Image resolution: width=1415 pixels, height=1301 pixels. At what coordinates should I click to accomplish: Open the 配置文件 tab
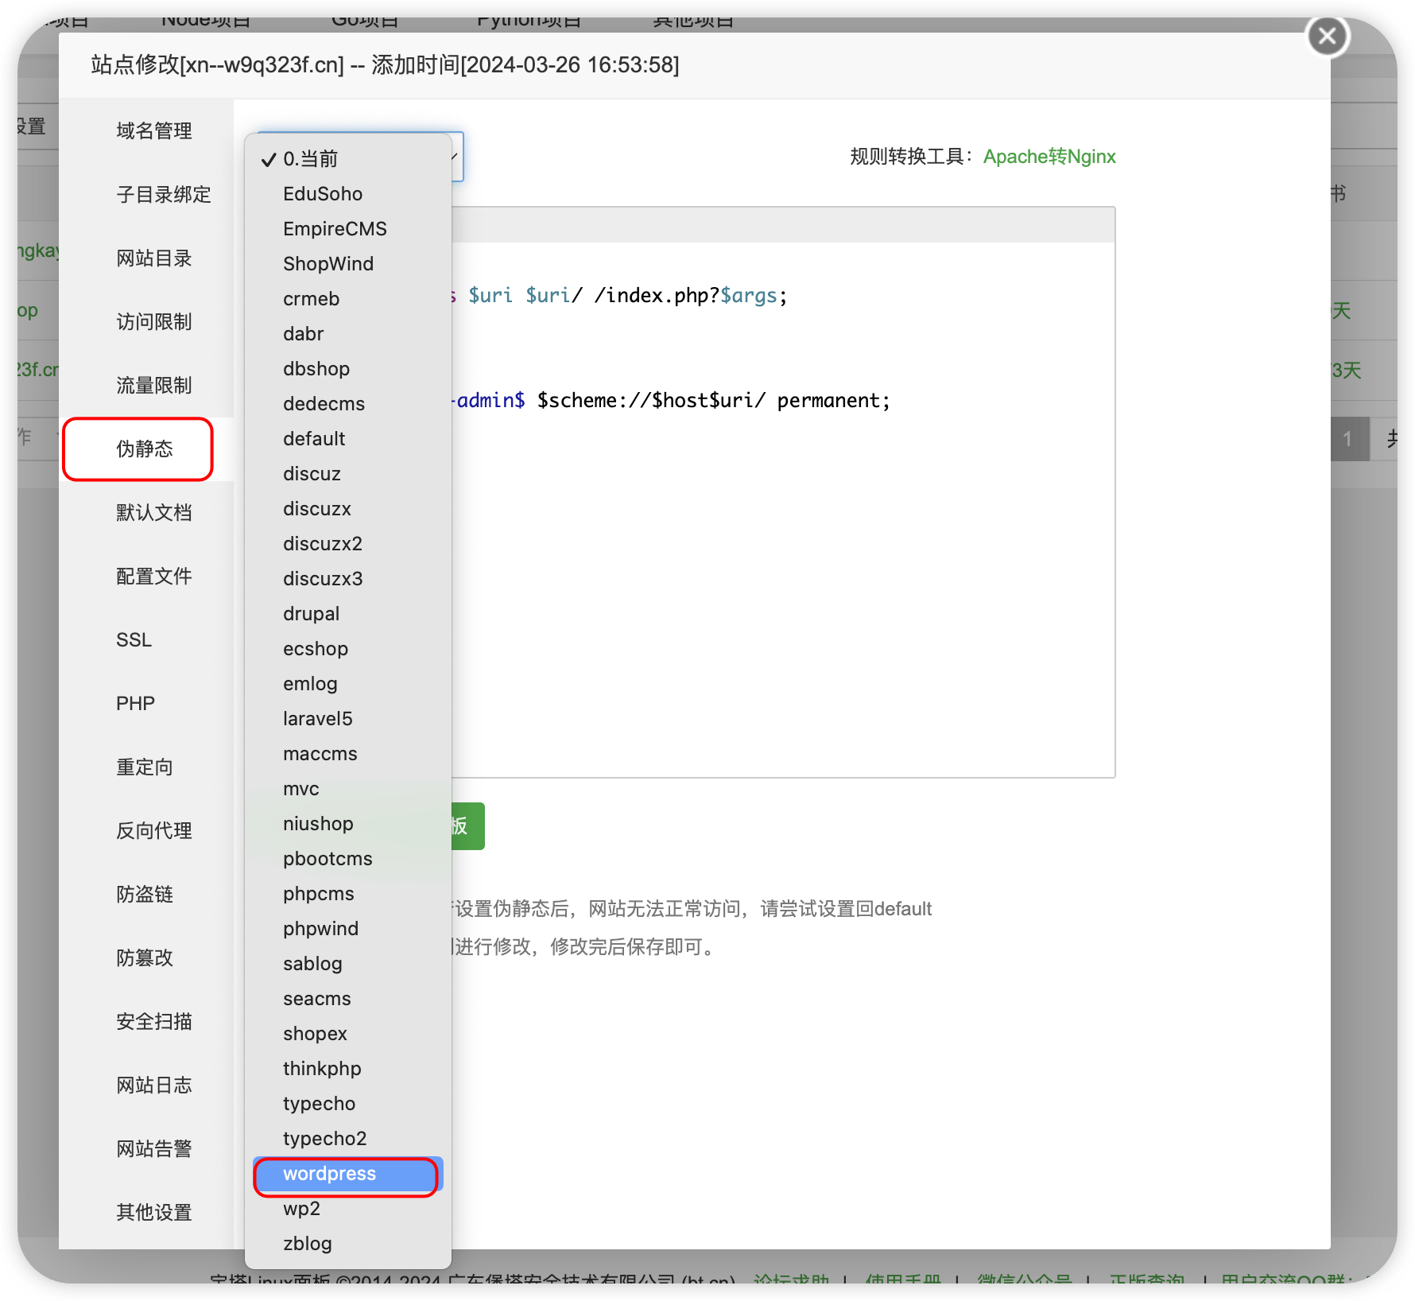[154, 577]
